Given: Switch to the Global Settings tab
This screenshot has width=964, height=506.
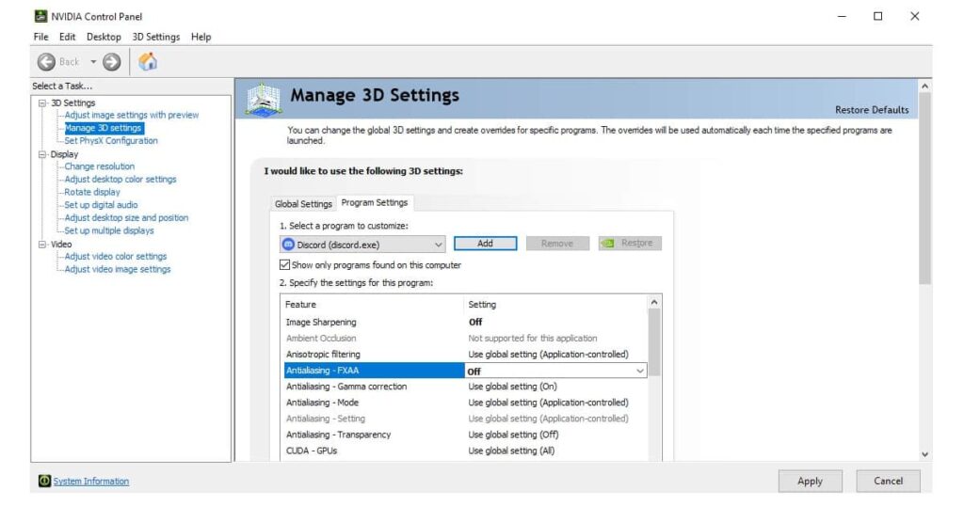Looking at the screenshot, I should click(303, 204).
